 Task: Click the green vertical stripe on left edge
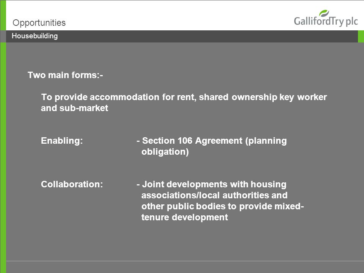click(x=3, y=136)
